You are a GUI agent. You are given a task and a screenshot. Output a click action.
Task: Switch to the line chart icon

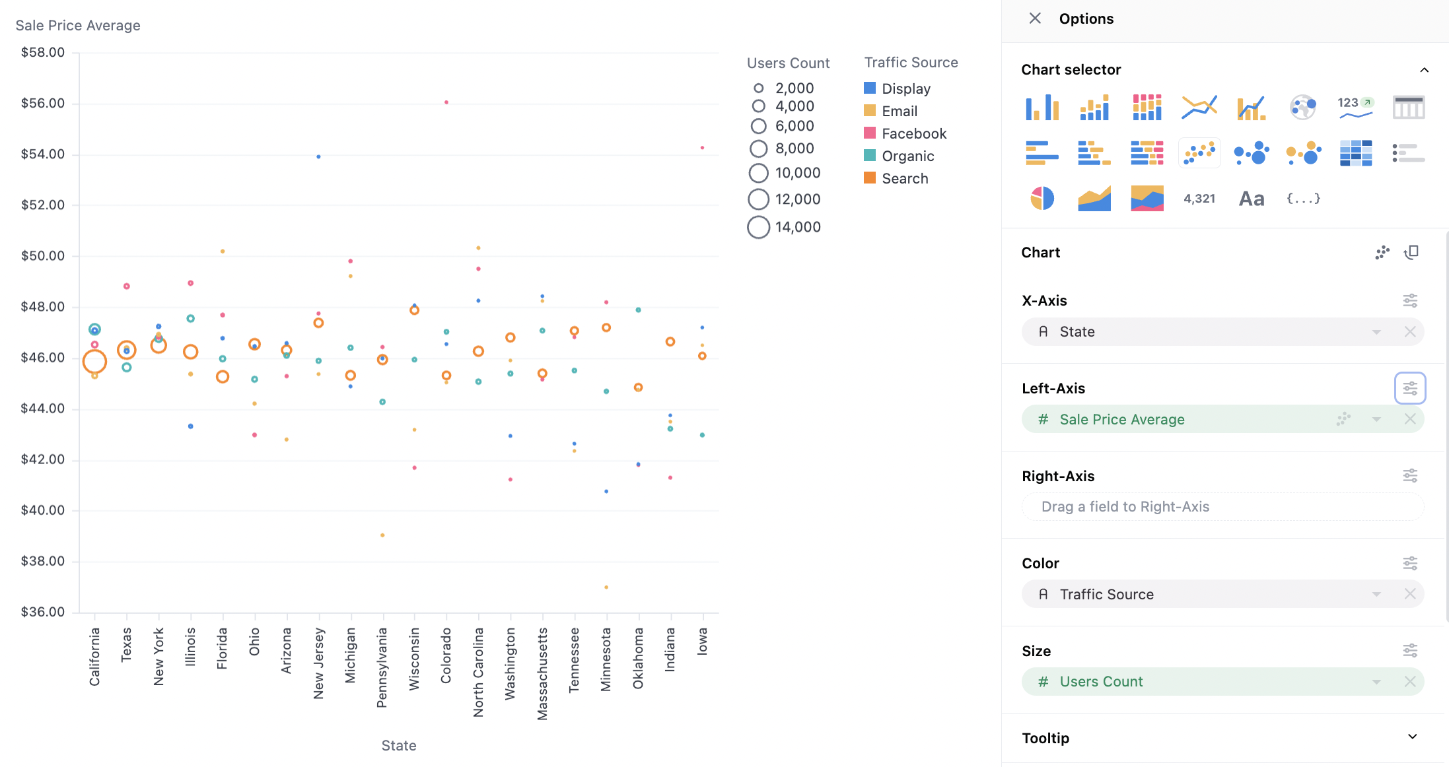pyautogui.click(x=1199, y=107)
